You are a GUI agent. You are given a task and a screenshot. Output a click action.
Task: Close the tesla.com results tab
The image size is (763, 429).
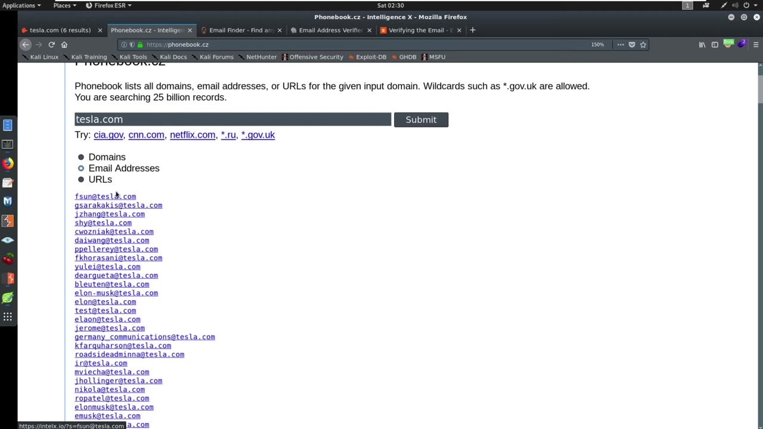pyautogui.click(x=100, y=30)
